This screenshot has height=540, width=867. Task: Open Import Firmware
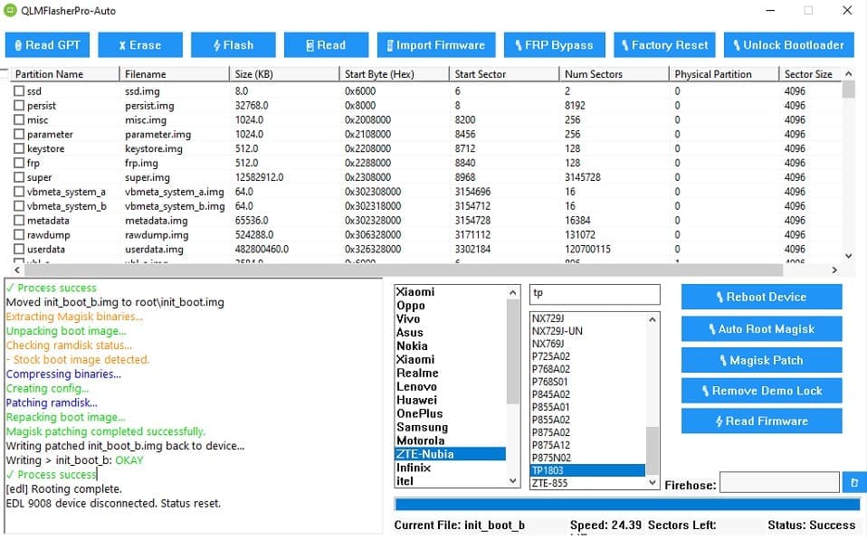coord(436,45)
